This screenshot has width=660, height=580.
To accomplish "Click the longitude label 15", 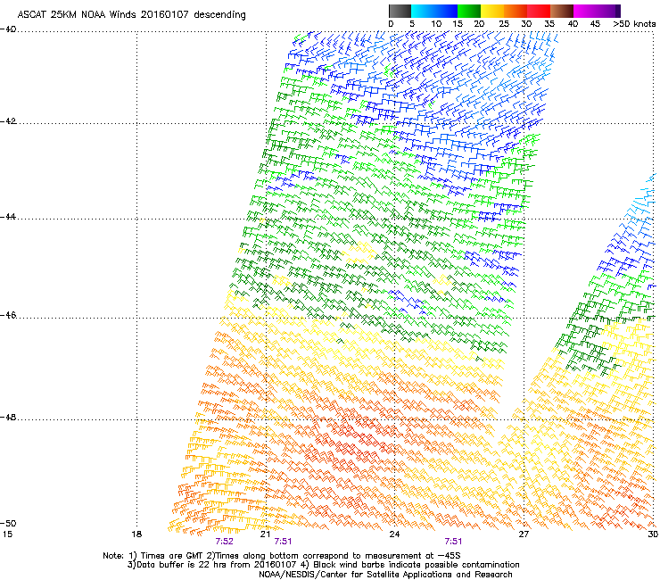I will [7, 534].
